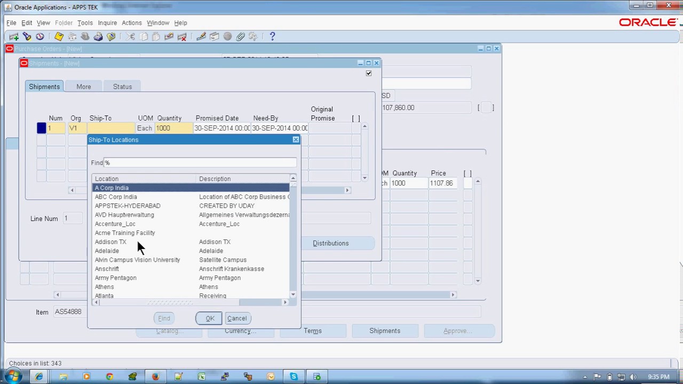Switch to the More tab
The width and height of the screenshot is (683, 384).
[x=84, y=86]
